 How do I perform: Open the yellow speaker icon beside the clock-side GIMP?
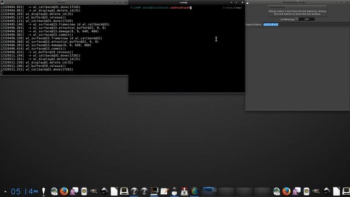[x=84, y=192]
